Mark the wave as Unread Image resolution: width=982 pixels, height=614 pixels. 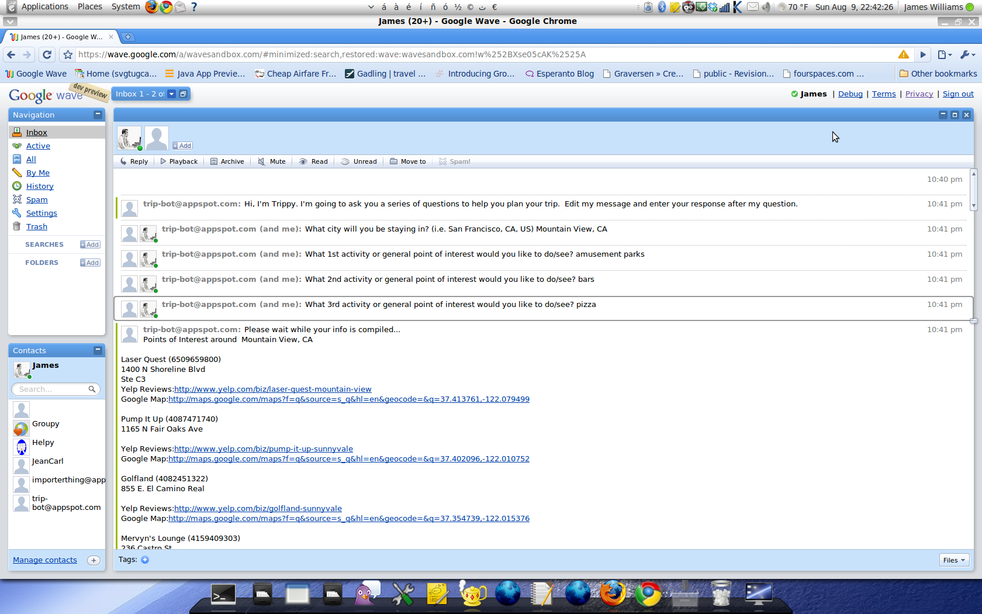point(359,161)
